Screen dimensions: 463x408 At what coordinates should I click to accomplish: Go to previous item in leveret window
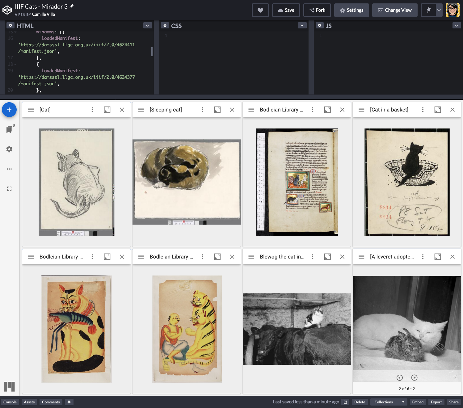point(400,377)
